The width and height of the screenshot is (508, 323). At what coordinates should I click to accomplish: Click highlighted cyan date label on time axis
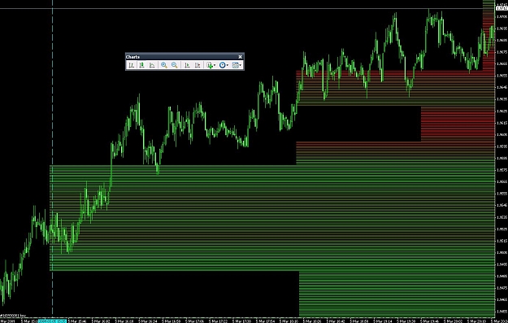(53, 321)
